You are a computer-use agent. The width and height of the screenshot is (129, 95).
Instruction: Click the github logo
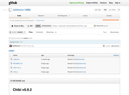click(x=13, y=3)
